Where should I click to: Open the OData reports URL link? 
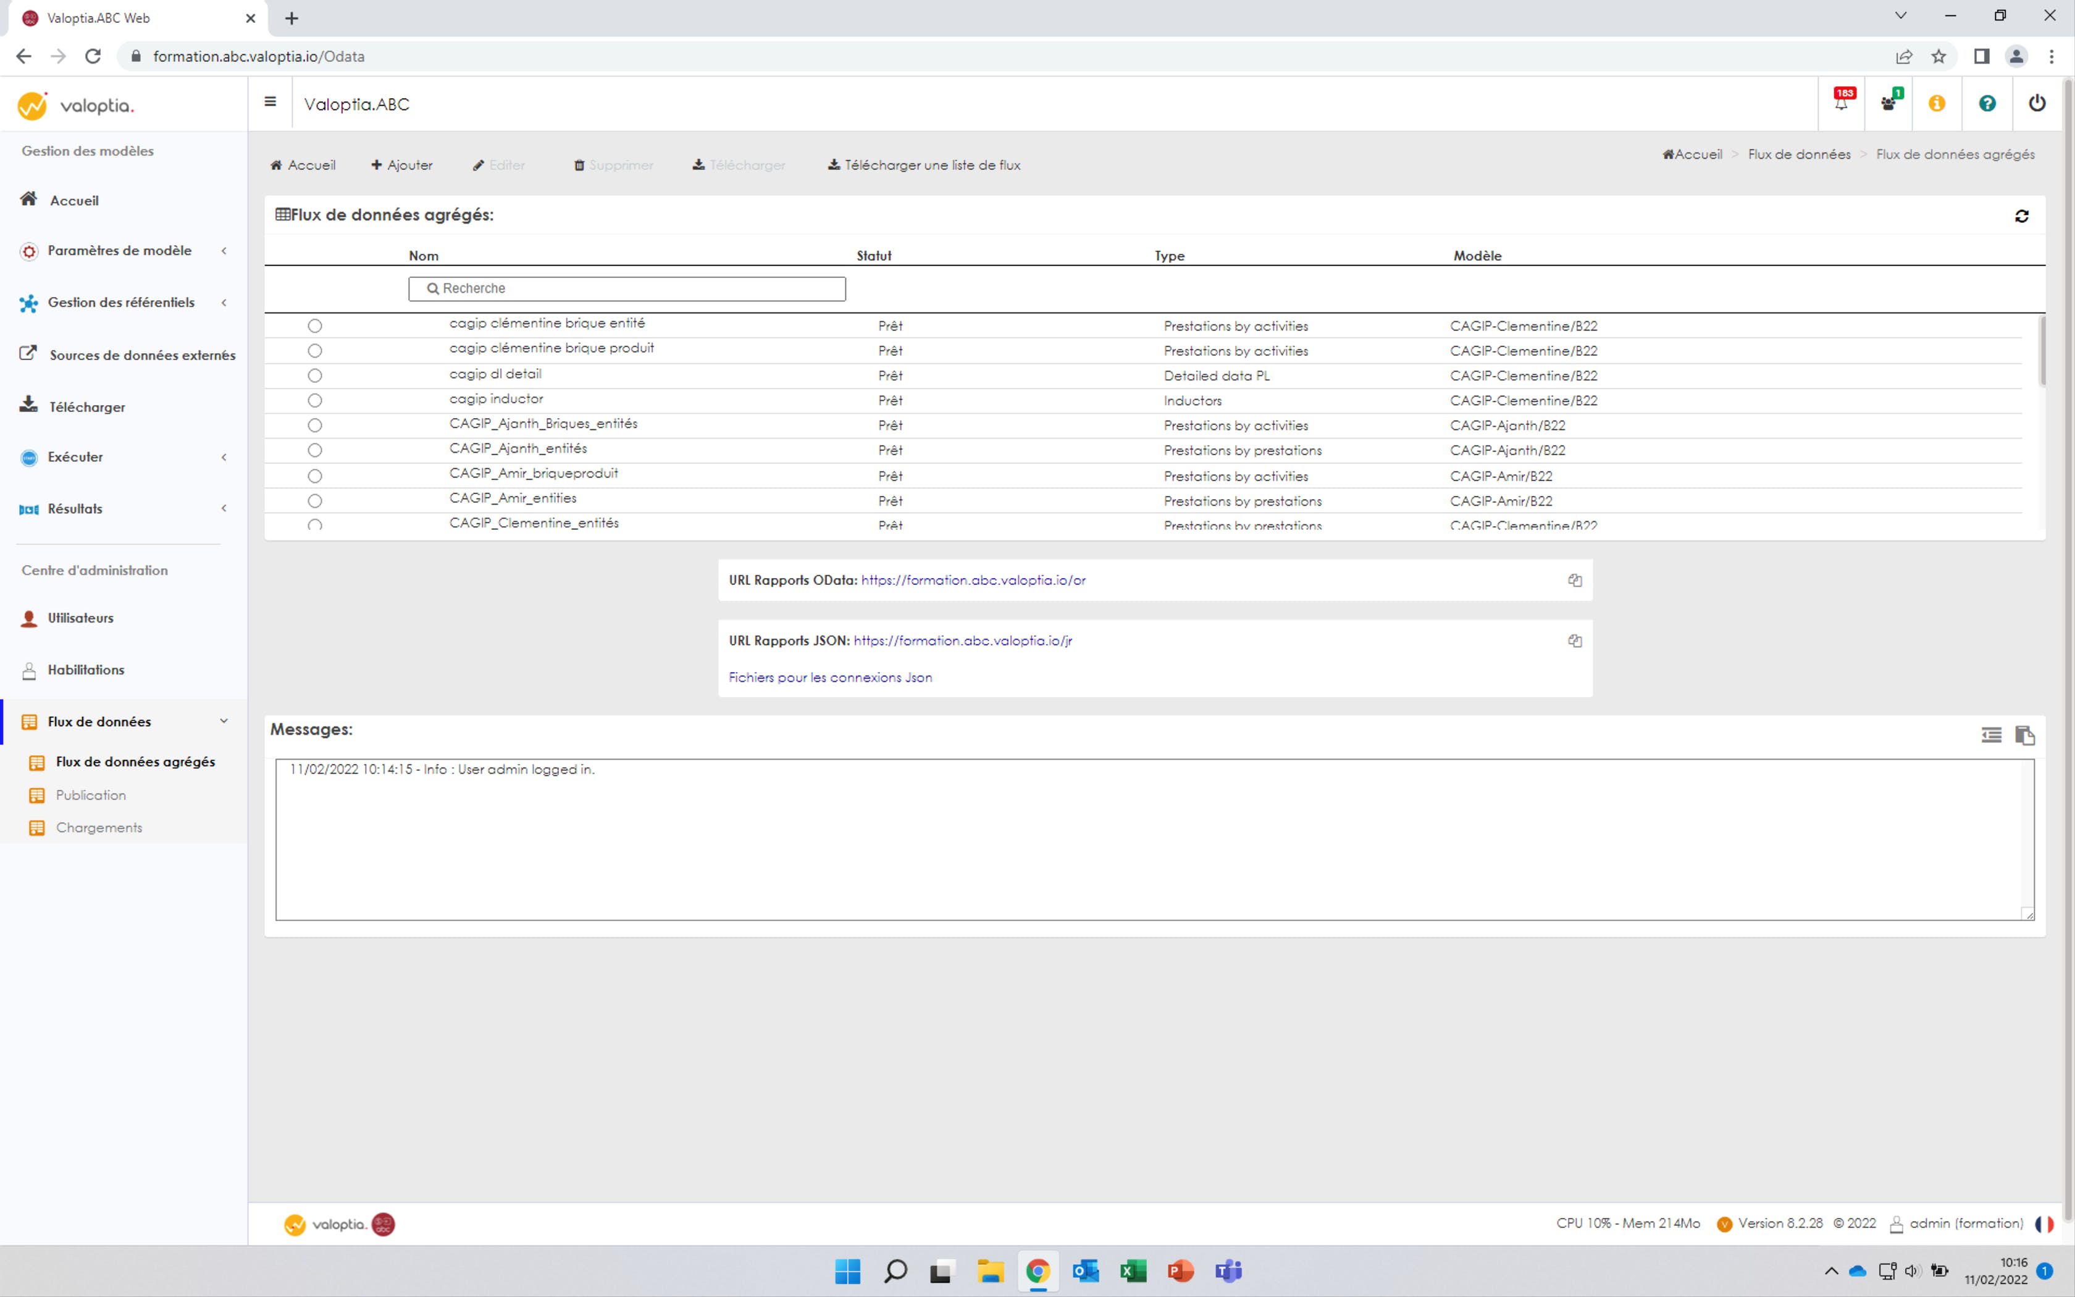point(973,580)
